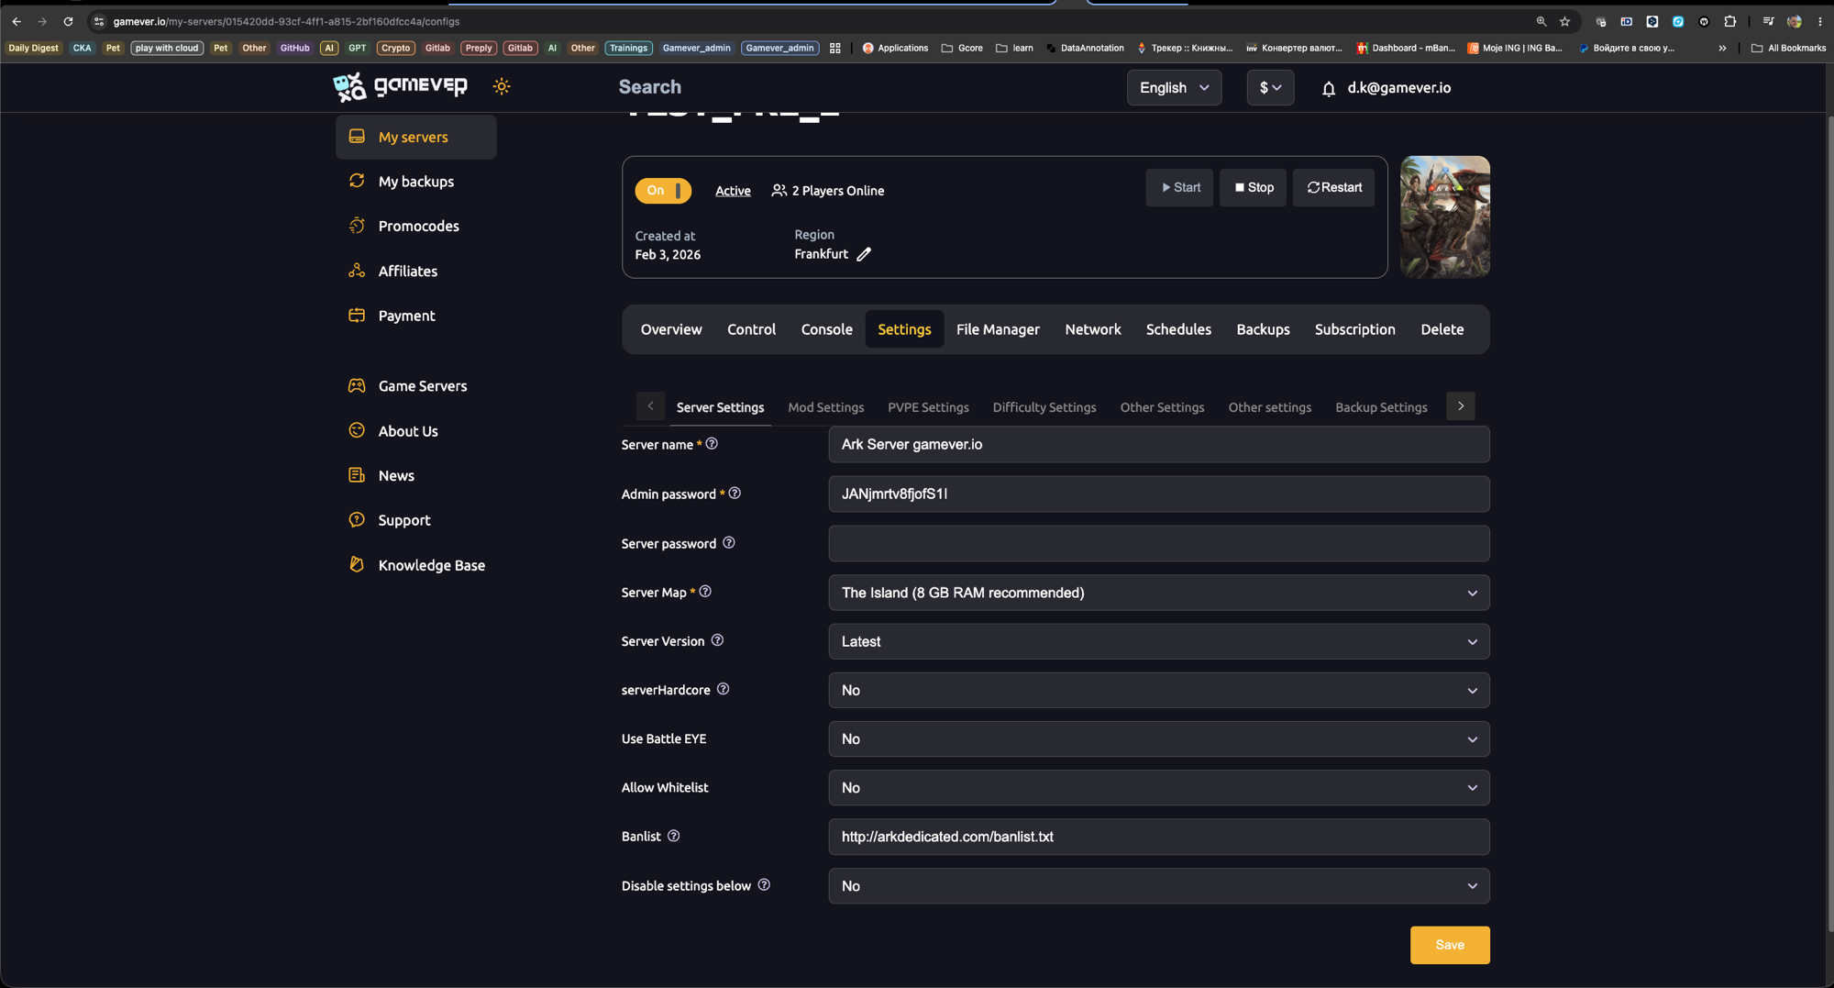Show help for Disable settings below

(764, 885)
